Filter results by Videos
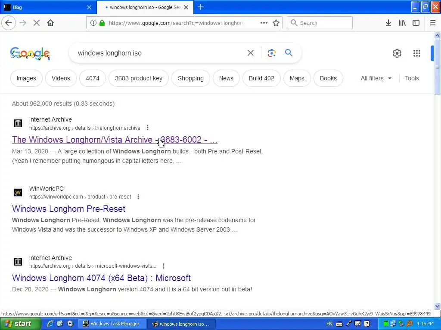The width and height of the screenshot is (441, 330). point(61,78)
